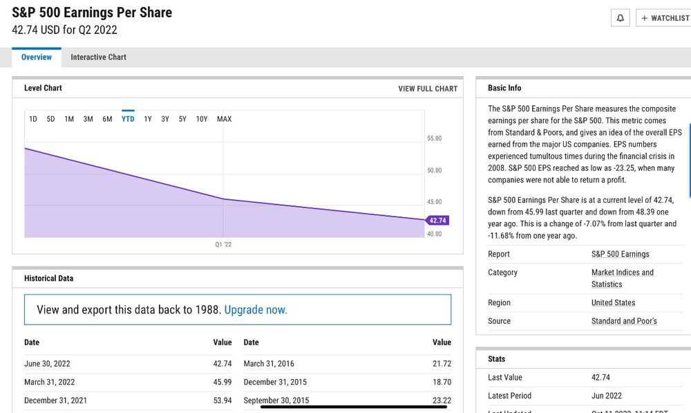Click VIEW FULL CHART link
This screenshot has width=691, height=413.
point(428,89)
